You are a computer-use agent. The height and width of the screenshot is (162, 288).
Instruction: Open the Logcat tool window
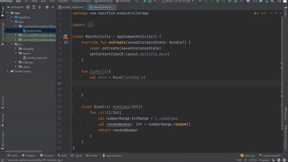pyautogui.click(x=76, y=156)
